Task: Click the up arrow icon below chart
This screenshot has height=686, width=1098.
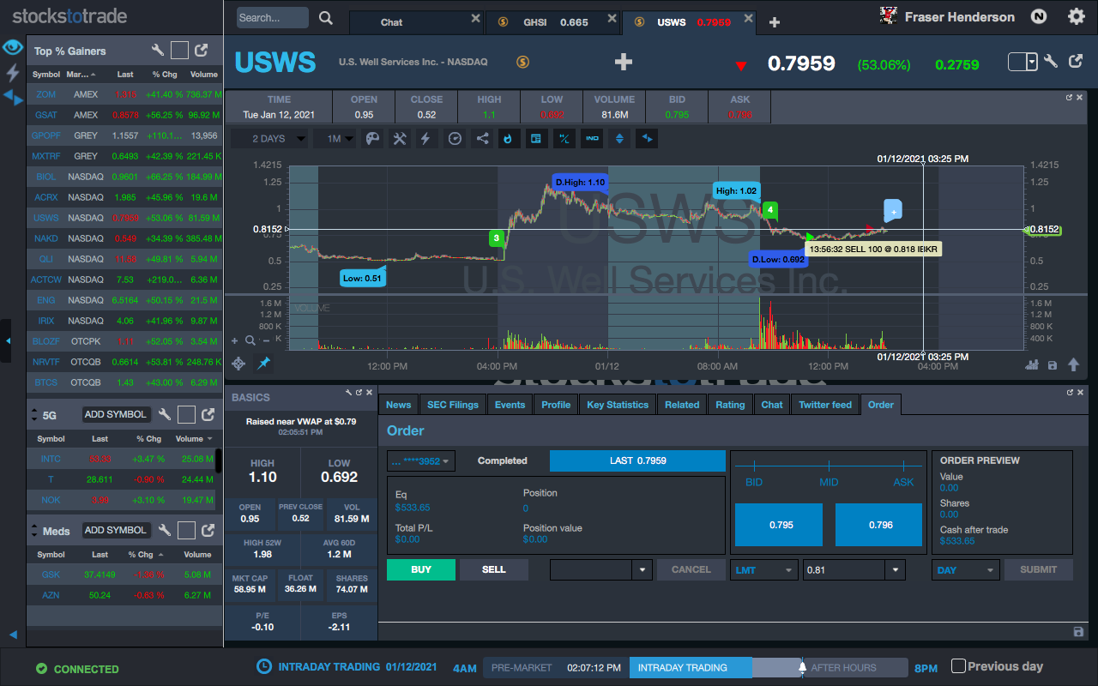Action: [x=1073, y=364]
